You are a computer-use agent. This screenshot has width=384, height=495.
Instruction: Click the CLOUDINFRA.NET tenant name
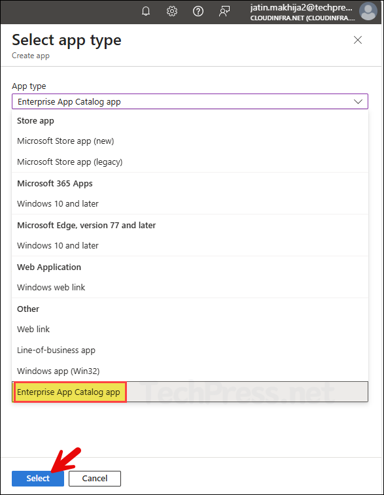point(302,18)
